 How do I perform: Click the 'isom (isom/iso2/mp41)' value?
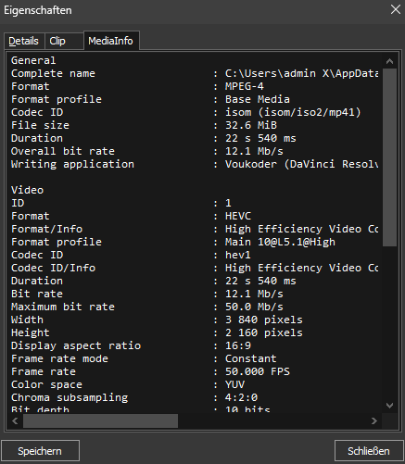click(x=293, y=112)
